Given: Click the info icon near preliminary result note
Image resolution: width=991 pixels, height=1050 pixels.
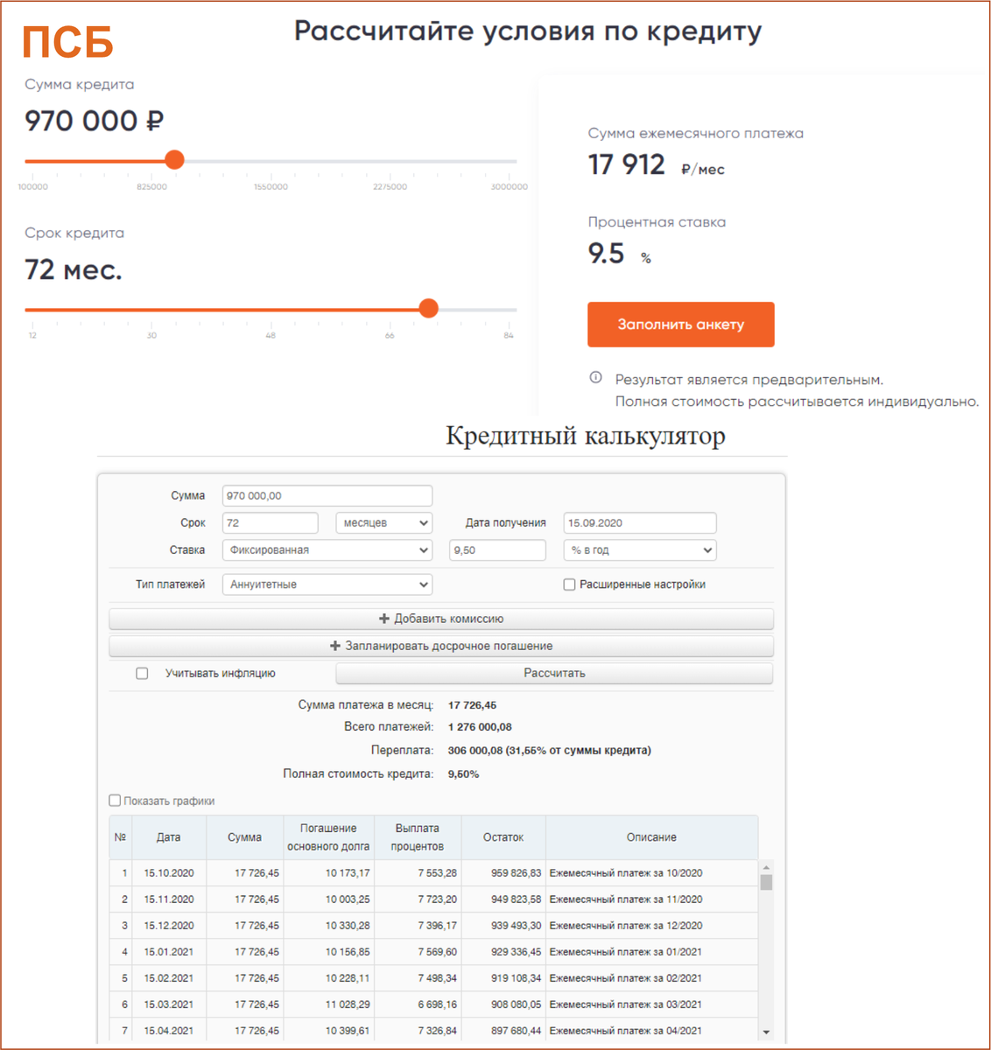Looking at the screenshot, I should (596, 378).
